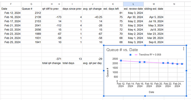The width and height of the screenshot is (191, 100).
Task: Select the top-right chart resize handle
Action: point(186,45)
